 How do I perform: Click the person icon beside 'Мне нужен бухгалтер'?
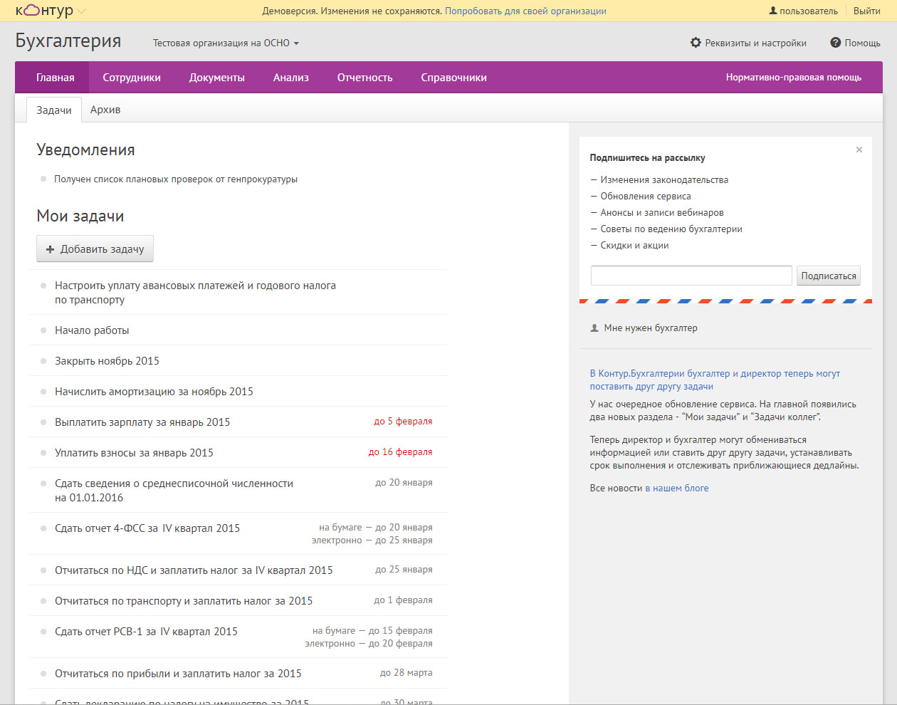pyautogui.click(x=594, y=328)
